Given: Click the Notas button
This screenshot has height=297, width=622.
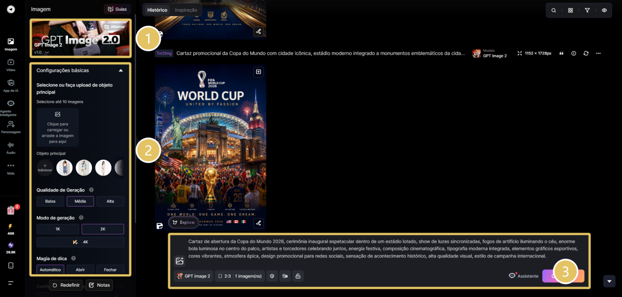Looking at the screenshot, I should 99,285.
